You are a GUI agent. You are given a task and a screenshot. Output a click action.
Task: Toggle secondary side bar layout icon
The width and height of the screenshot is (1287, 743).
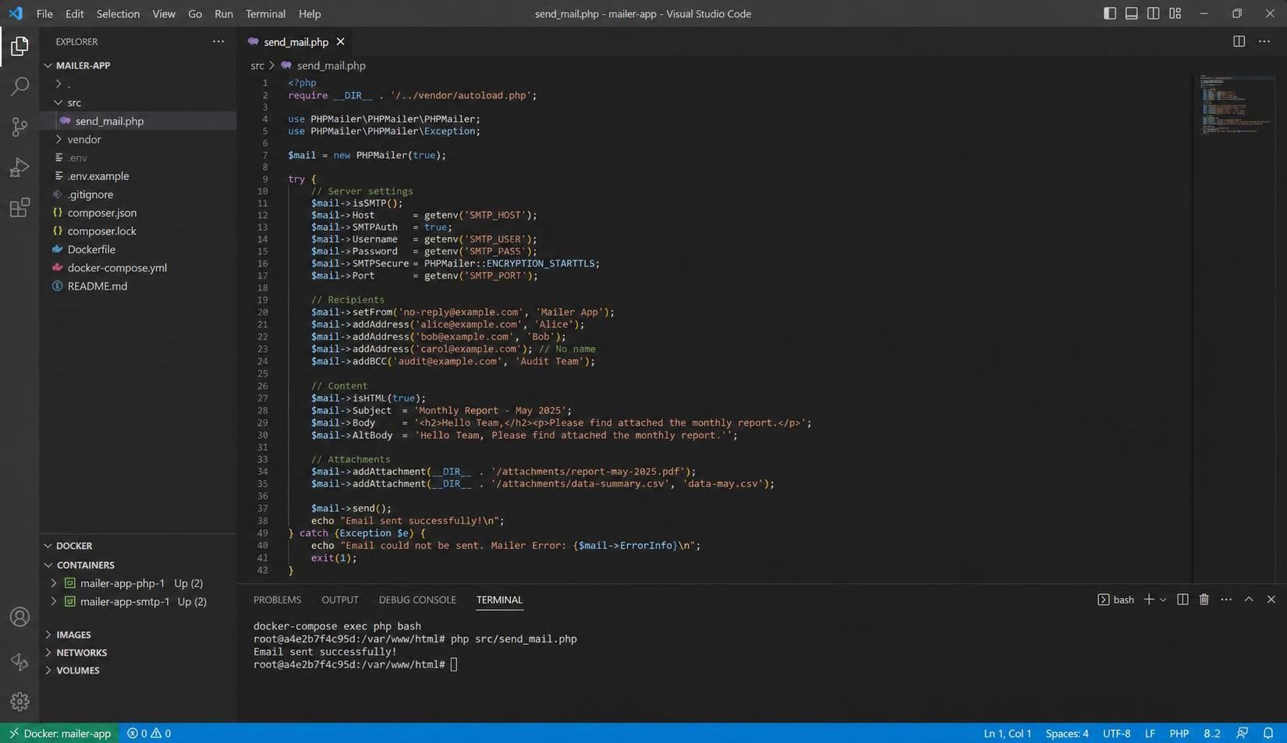point(1153,13)
